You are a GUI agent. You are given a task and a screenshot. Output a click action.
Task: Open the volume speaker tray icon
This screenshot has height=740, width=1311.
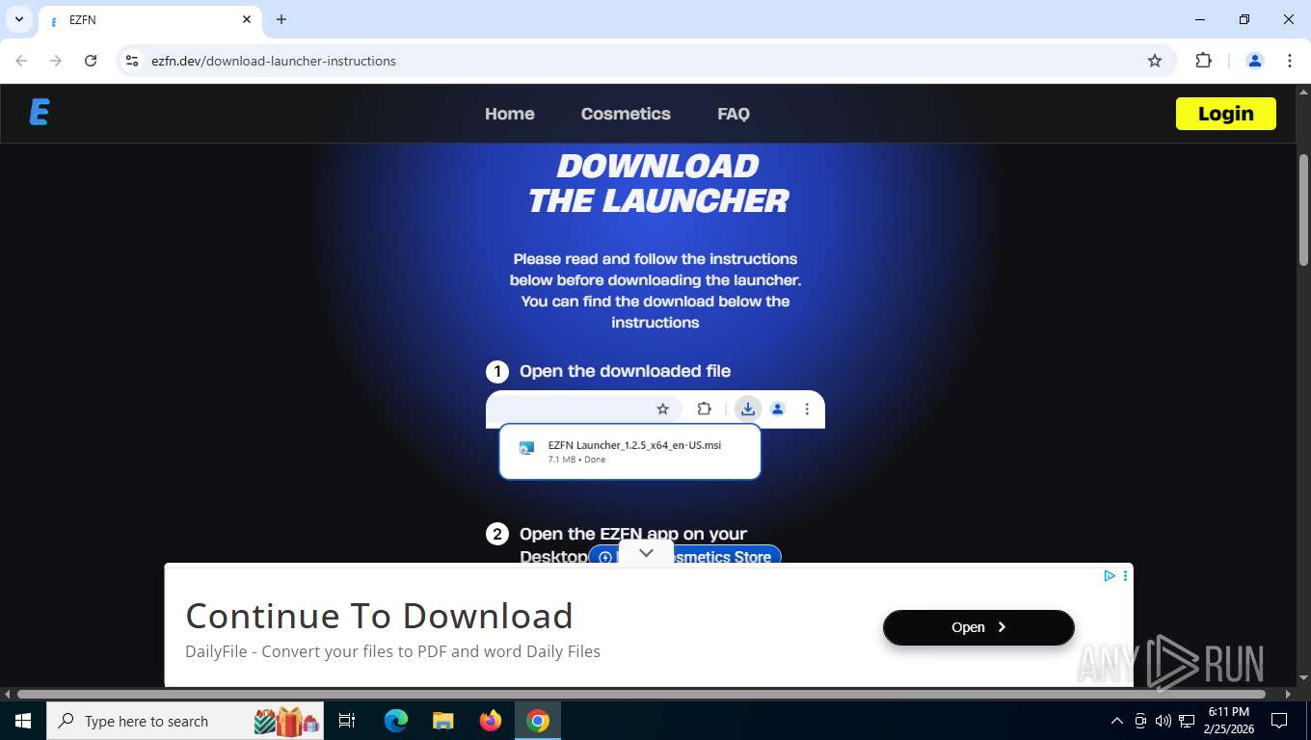1164,721
